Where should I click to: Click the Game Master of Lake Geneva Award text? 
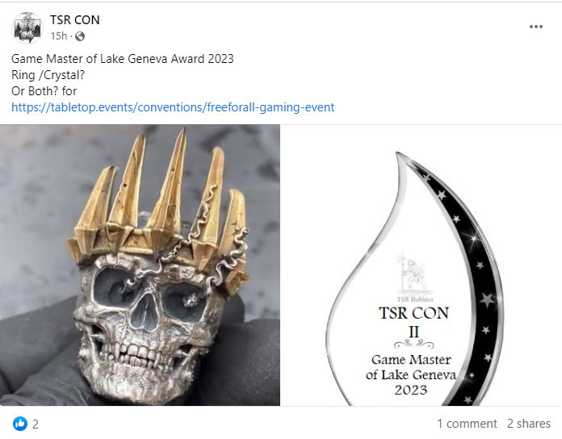[123, 59]
